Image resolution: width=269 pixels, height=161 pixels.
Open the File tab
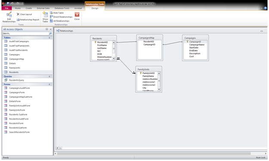pyautogui.click(x=6, y=8)
